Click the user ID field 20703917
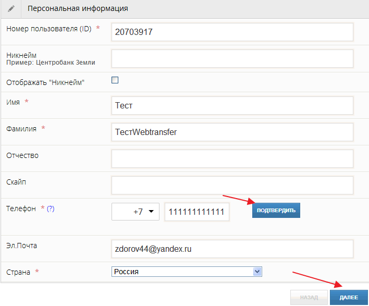Screen dimensions: 369x306 tap(232, 32)
